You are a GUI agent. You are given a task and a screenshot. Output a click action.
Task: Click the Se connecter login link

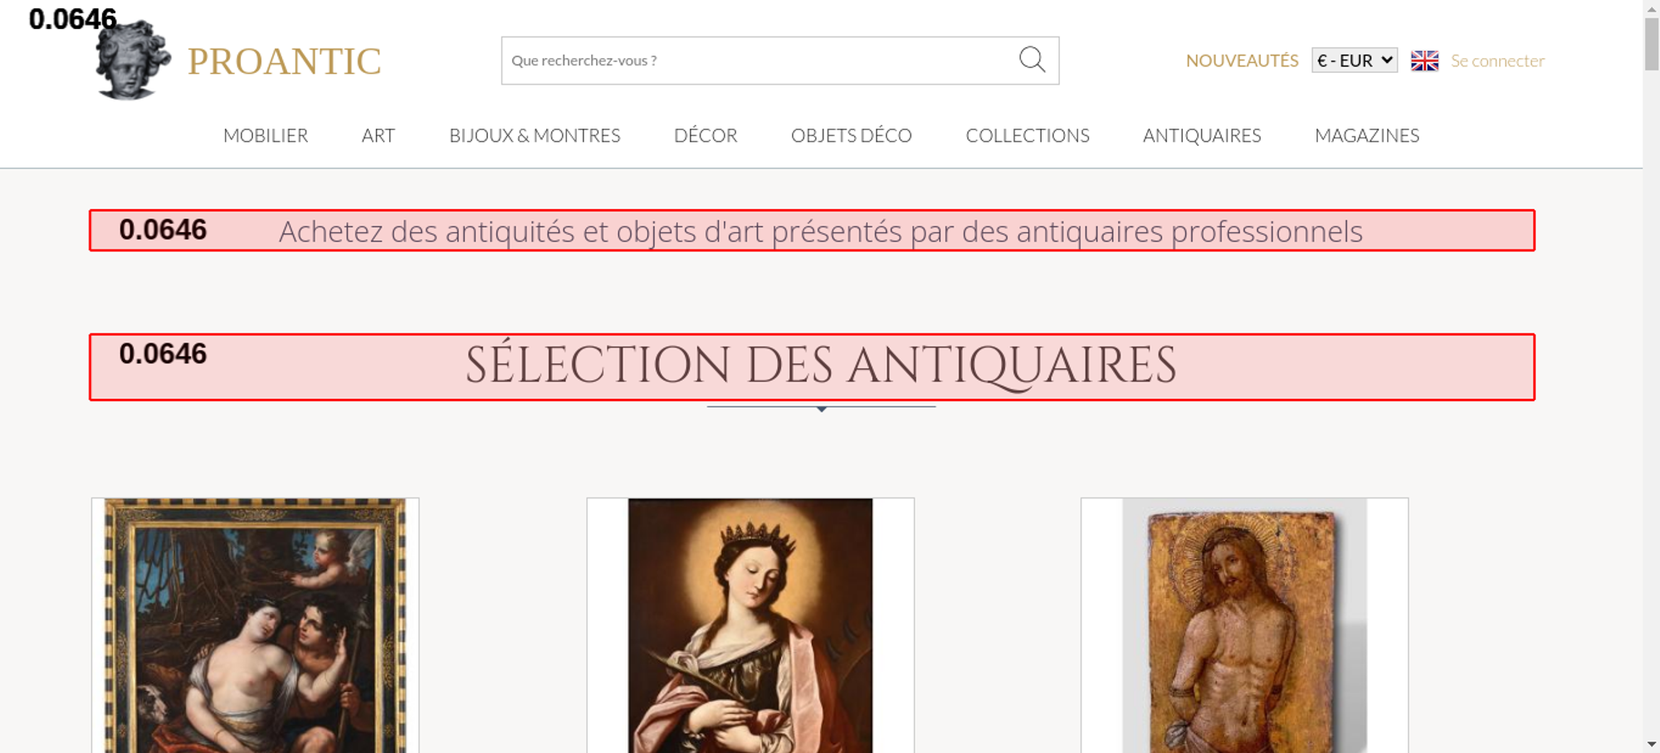tap(1497, 61)
